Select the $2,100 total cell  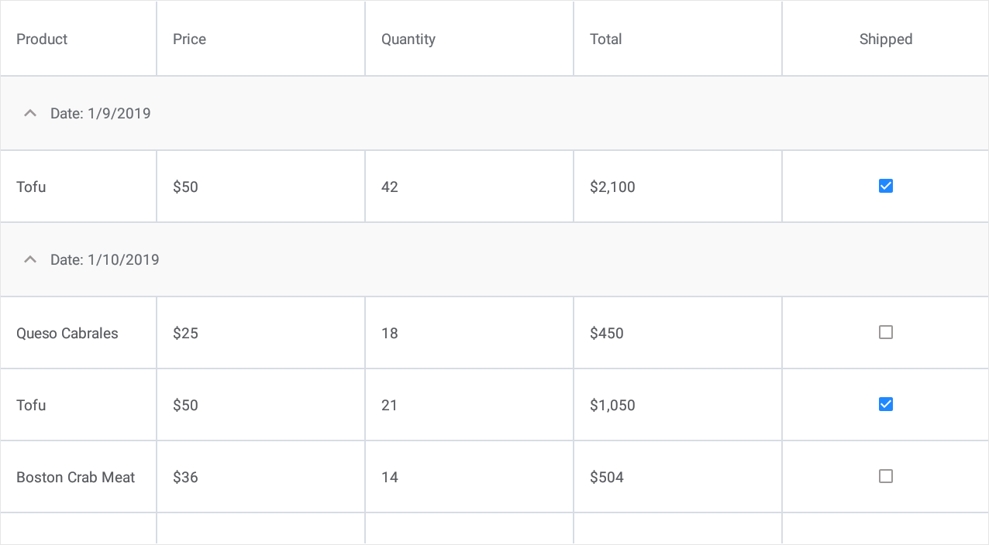coord(678,187)
